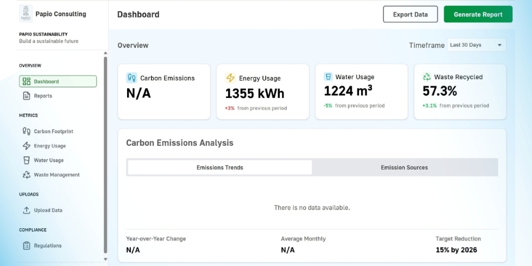Click the +3% energy change indicator
This screenshot has height=266, width=532.
(230, 108)
